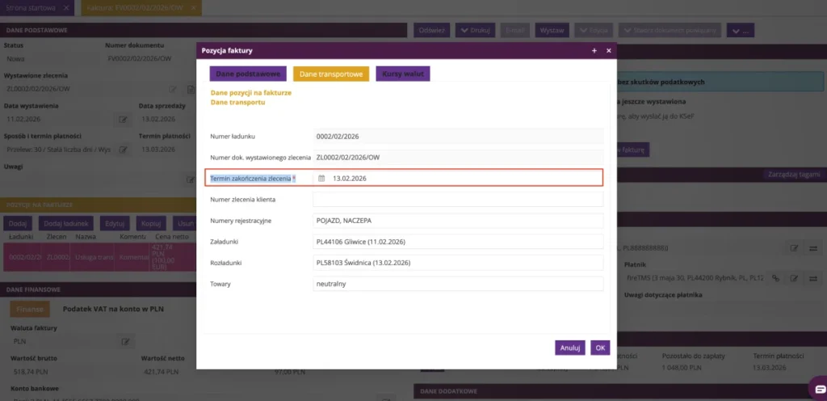
Task: Open Dane transportowe tab in the dialog
Action: [x=330, y=74]
